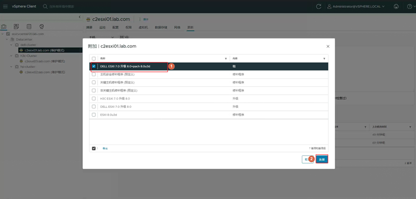
Task: Toggle the select-all header checkbox
Action: pyautogui.click(x=94, y=59)
